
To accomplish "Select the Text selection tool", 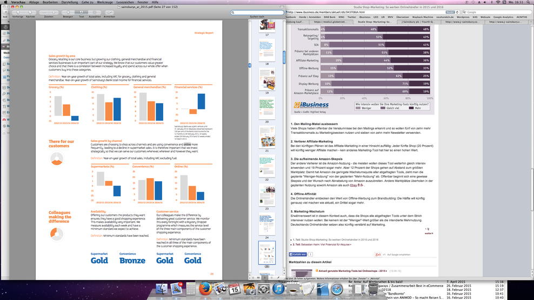I will [81, 12].
